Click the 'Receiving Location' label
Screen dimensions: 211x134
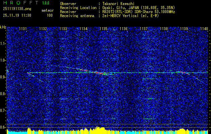point(78,8)
